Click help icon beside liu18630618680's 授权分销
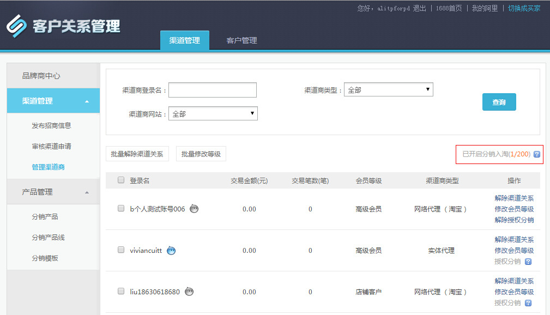 (527, 303)
